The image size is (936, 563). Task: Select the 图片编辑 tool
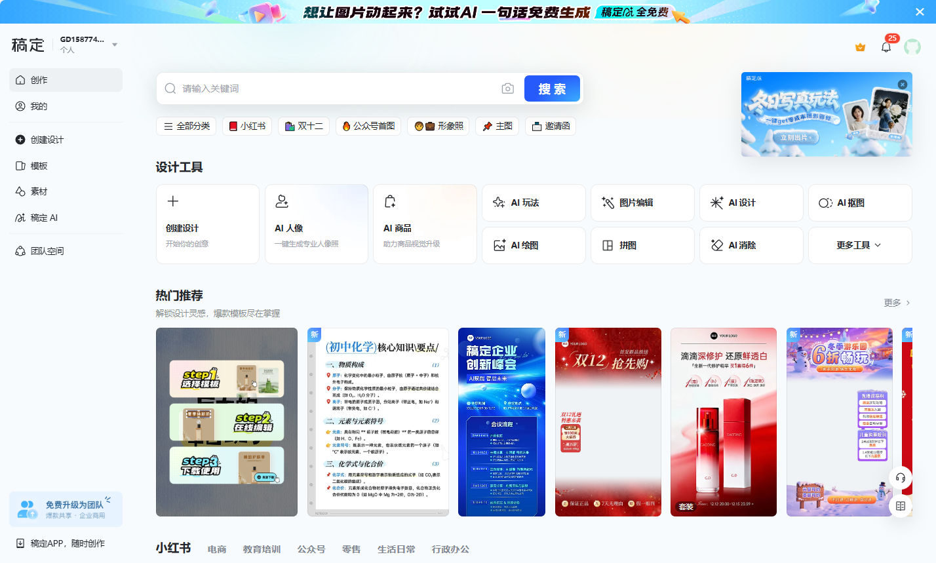click(x=642, y=203)
